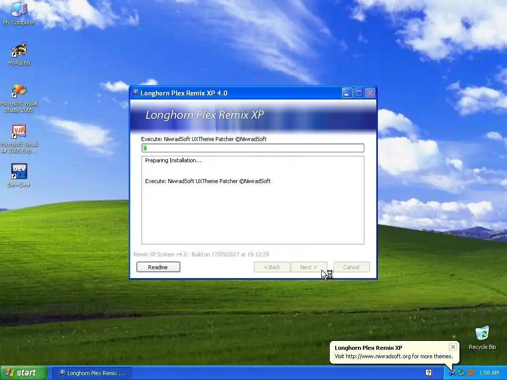Click the 'Execute: NiwradSoft UXTheme Patcher' log entry
Image resolution: width=507 pixels, height=380 pixels.
(x=207, y=181)
